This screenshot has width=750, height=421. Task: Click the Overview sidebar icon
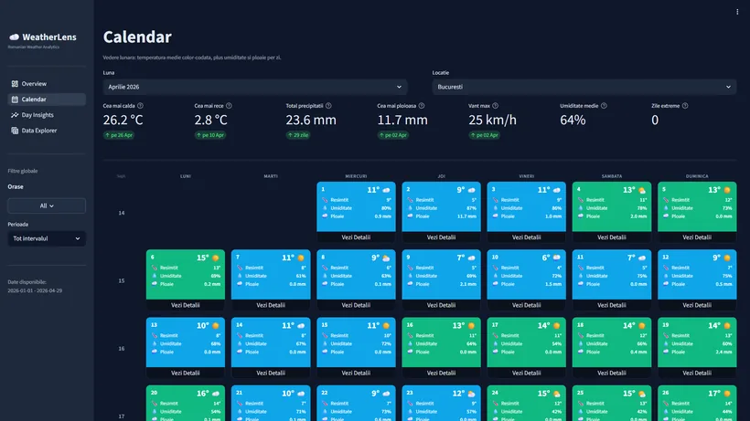15,83
